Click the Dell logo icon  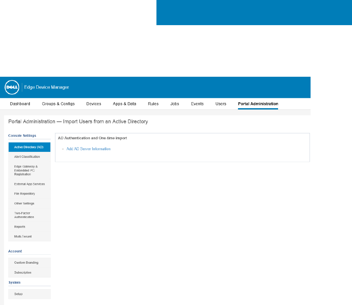pos(12,87)
